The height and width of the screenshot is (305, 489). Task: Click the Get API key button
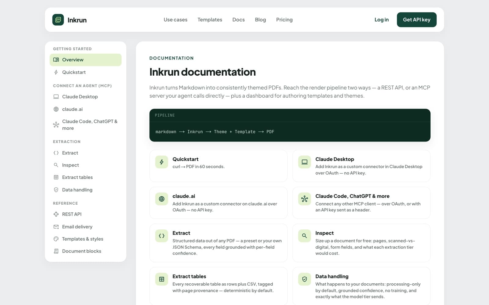coord(417,20)
